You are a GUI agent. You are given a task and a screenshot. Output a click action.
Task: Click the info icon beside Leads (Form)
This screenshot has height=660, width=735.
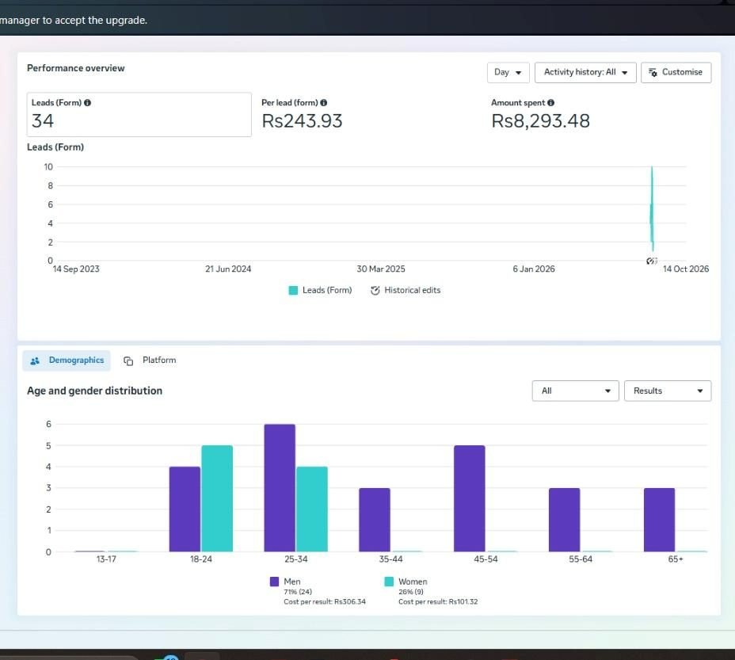(87, 103)
